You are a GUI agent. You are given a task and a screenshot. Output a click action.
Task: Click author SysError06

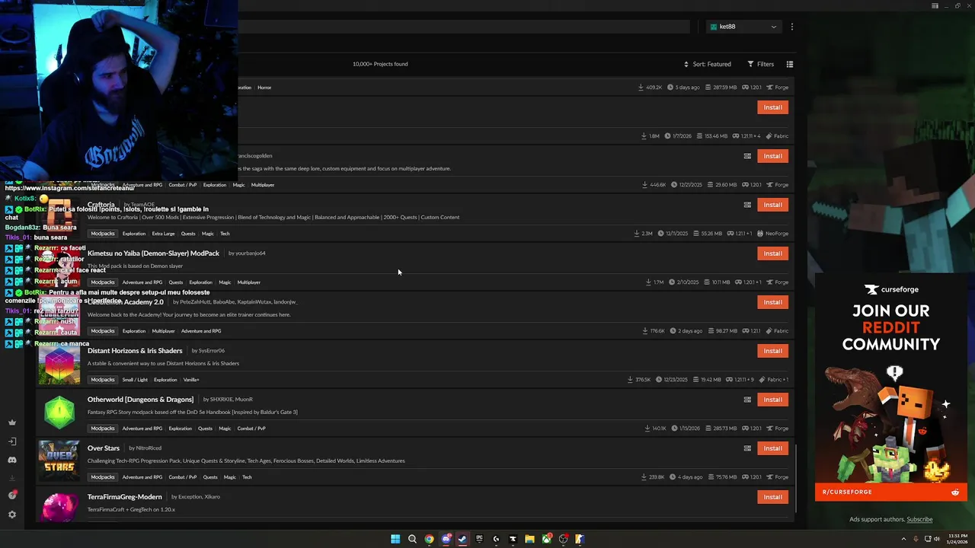click(x=211, y=351)
